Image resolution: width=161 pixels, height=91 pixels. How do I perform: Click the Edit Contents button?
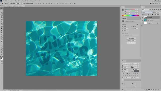point(131,38)
